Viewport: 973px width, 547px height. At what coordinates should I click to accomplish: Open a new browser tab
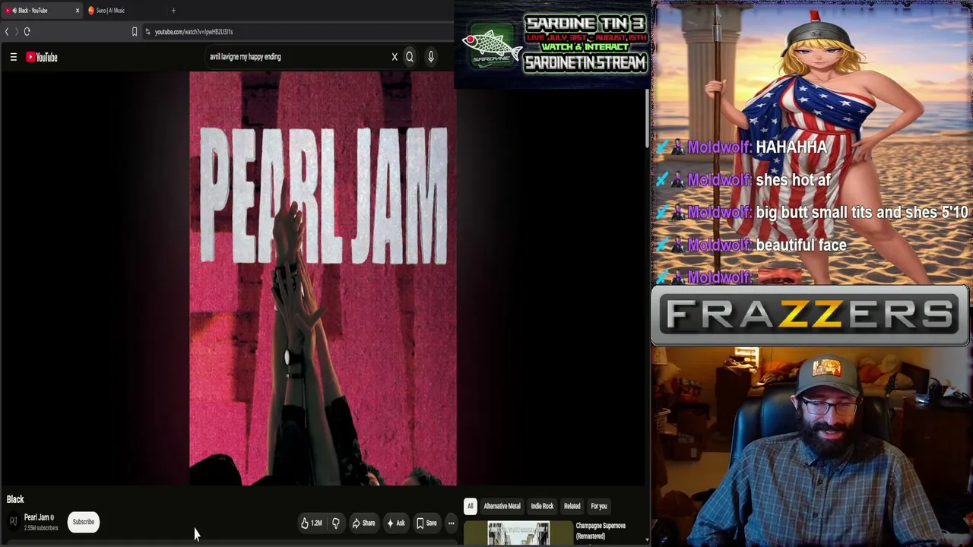pos(173,11)
